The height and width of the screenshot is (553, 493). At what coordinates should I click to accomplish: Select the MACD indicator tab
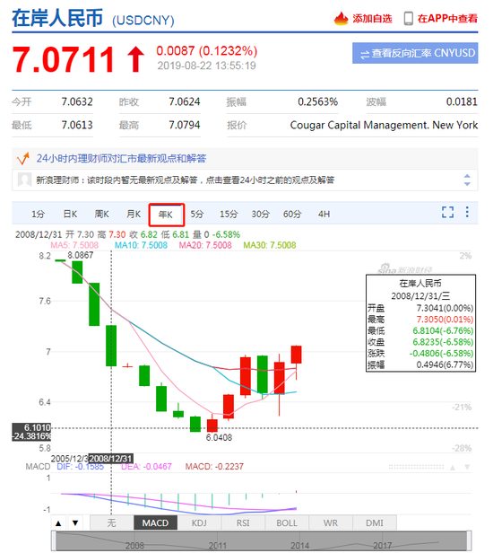[x=155, y=522]
